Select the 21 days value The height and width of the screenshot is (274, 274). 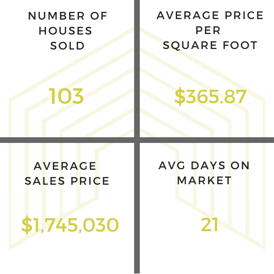pyautogui.click(x=209, y=224)
